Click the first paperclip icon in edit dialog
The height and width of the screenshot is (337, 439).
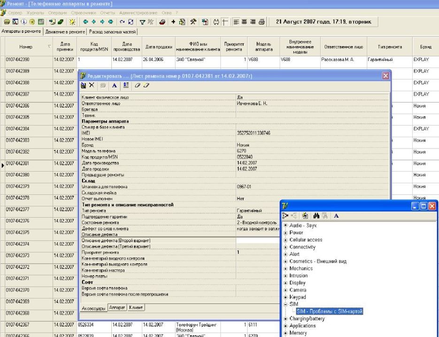pos(137,85)
